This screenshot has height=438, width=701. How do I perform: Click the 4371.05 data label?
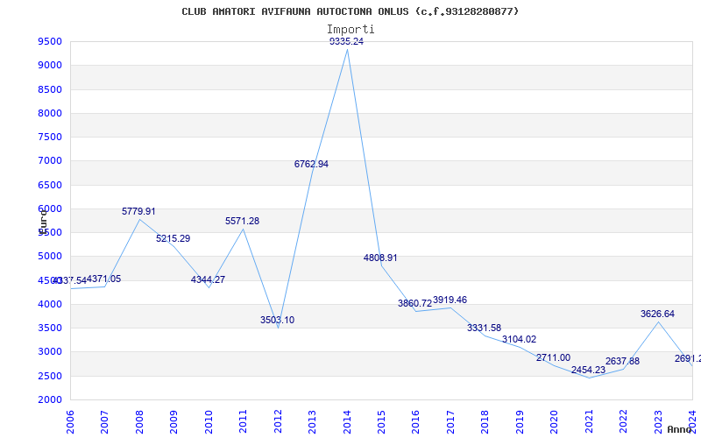(x=103, y=279)
